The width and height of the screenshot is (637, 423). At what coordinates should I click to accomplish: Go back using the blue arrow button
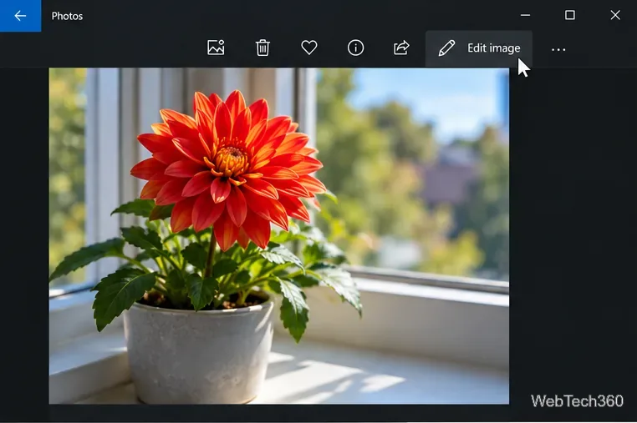pyautogui.click(x=20, y=16)
